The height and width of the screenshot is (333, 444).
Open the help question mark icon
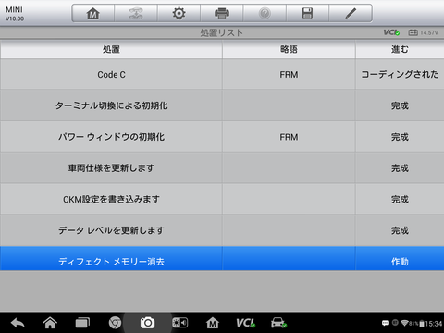tap(265, 13)
